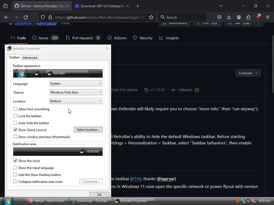Open the Theme dropdown showing Windows Vista Aero
The image size is (274, 205).
pos(76,92)
